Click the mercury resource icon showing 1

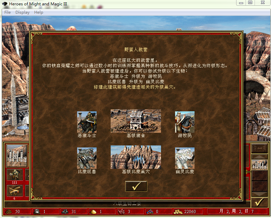(x=37, y=211)
